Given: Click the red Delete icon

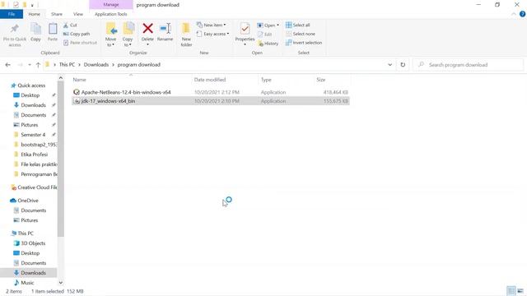Looking at the screenshot, I should [147, 29].
